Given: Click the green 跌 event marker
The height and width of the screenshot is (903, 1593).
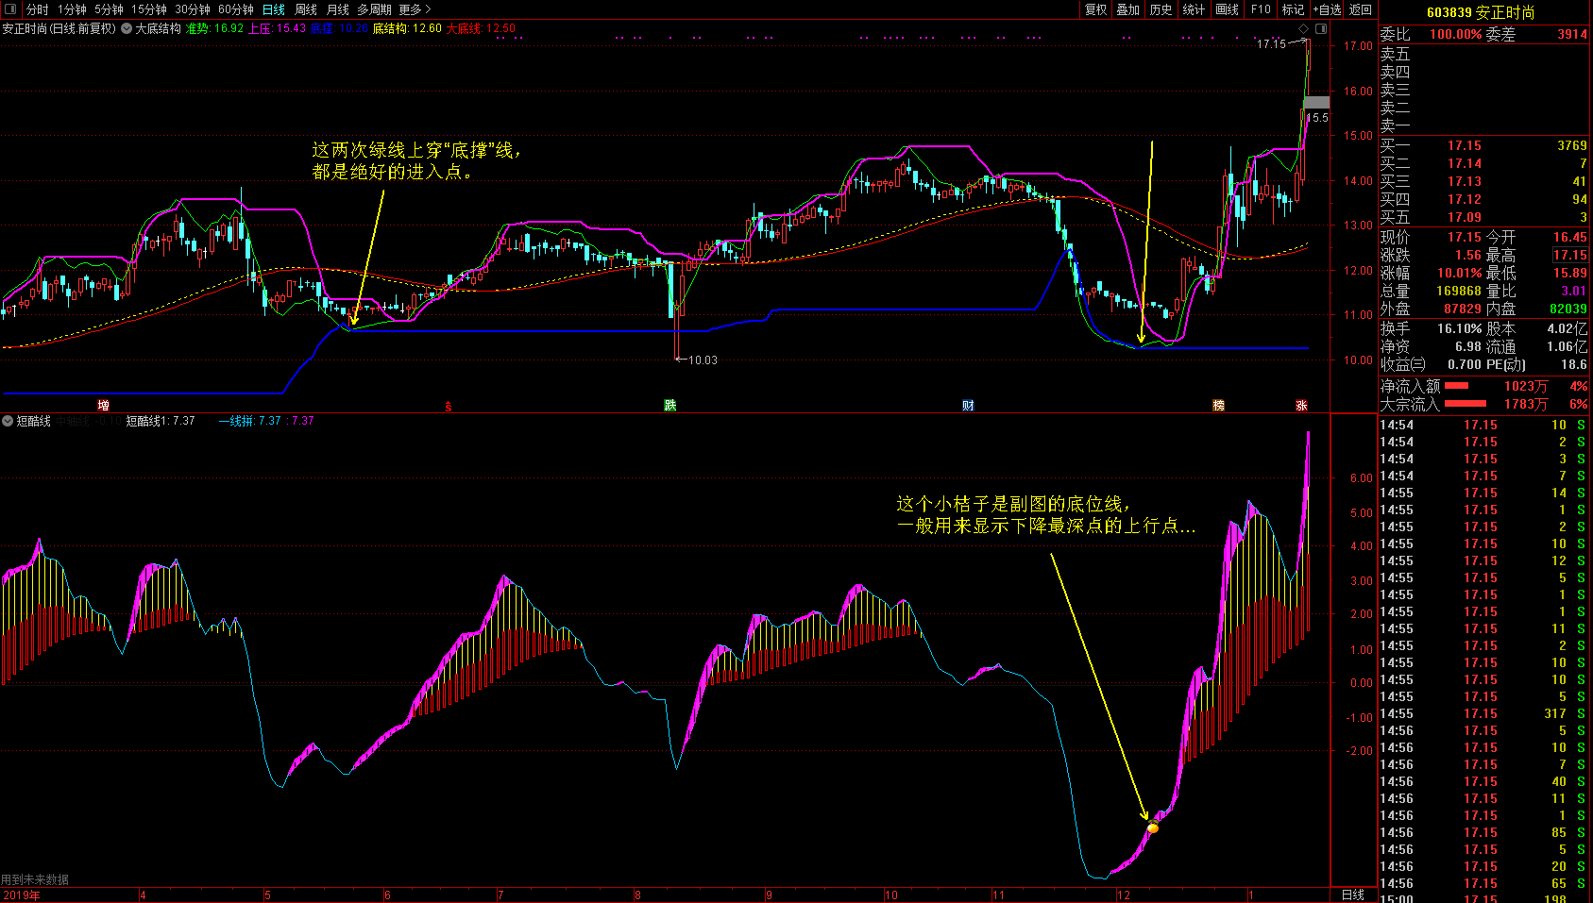Looking at the screenshot, I should (x=669, y=406).
